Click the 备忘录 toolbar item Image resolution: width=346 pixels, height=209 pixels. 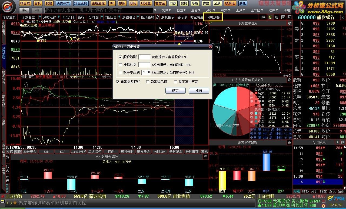(182, 17)
